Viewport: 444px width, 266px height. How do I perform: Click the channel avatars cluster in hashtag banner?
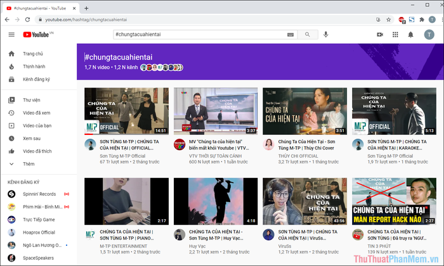click(162, 68)
